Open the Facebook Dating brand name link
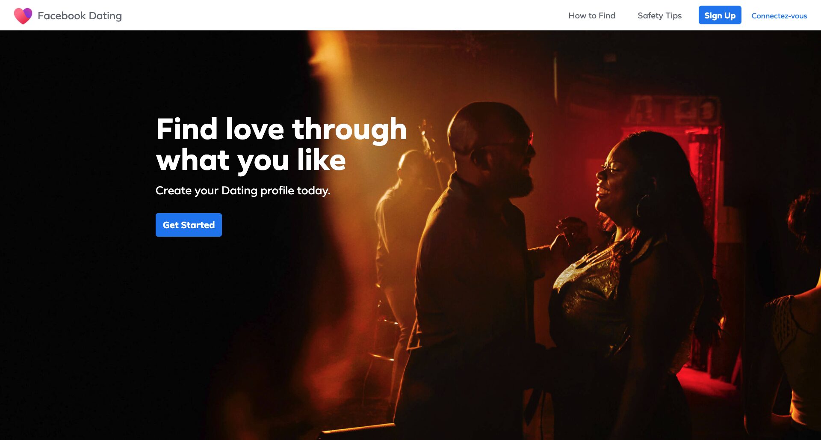The width and height of the screenshot is (821, 440). click(x=80, y=16)
